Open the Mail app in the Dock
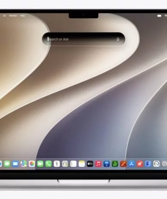The image size is (167, 199). pyautogui.click(x=15, y=164)
